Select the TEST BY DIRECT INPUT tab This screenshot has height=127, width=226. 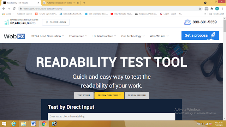coord(109,96)
